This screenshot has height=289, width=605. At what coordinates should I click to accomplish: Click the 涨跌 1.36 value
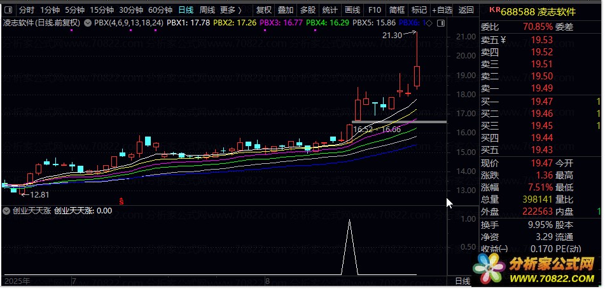pos(545,175)
